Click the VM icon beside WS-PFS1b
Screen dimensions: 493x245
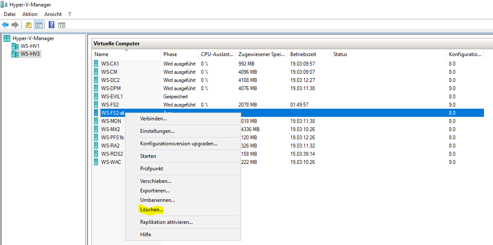tap(96, 137)
